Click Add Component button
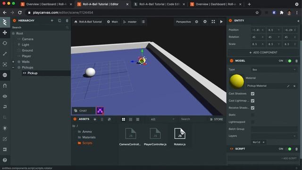This screenshot has height=170, width=302. tap(263, 52)
